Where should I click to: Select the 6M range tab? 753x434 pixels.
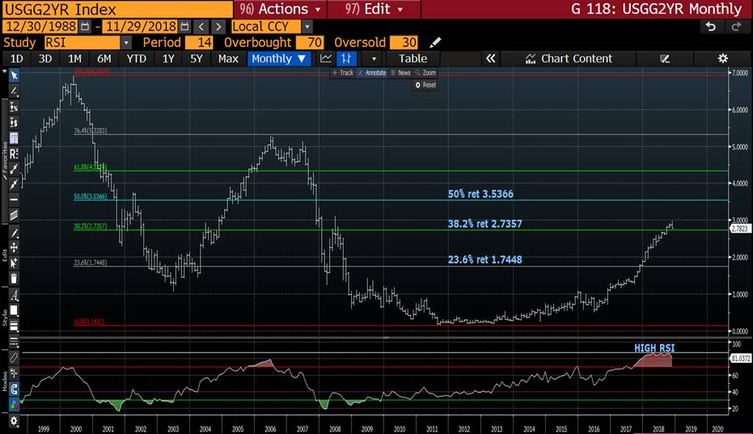[104, 58]
